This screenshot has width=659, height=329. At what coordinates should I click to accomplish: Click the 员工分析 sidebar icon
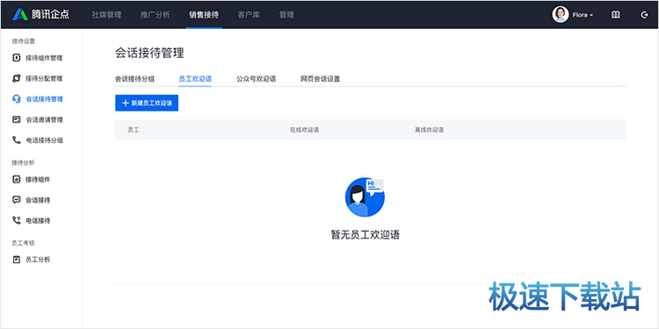tap(17, 260)
